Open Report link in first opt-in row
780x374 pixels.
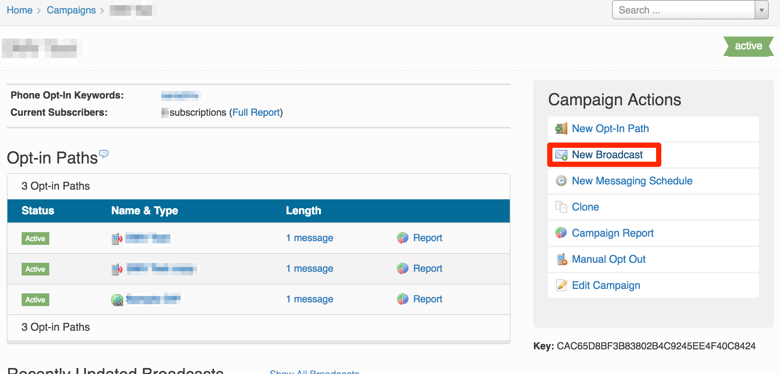point(427,238)
